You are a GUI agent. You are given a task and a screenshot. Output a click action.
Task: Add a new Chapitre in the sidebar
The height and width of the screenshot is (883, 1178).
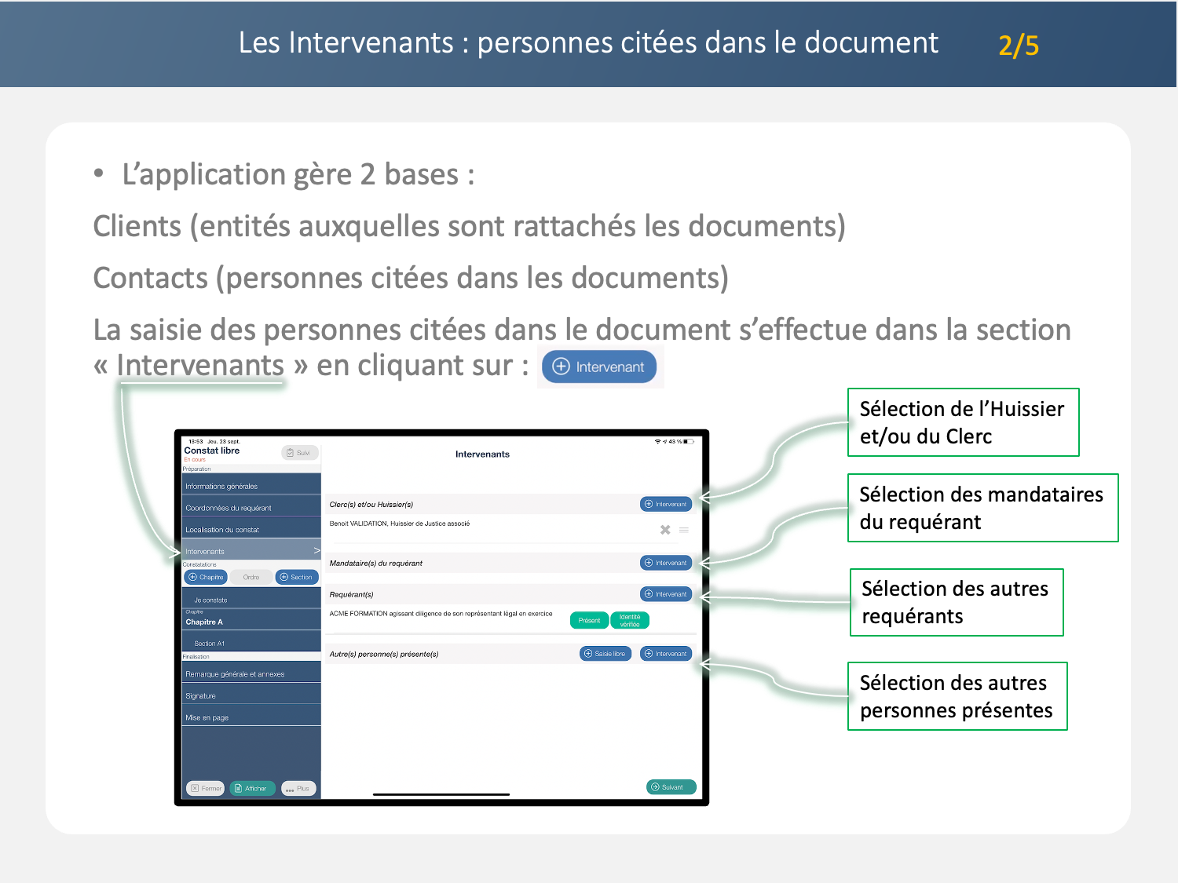coord(206,577)
